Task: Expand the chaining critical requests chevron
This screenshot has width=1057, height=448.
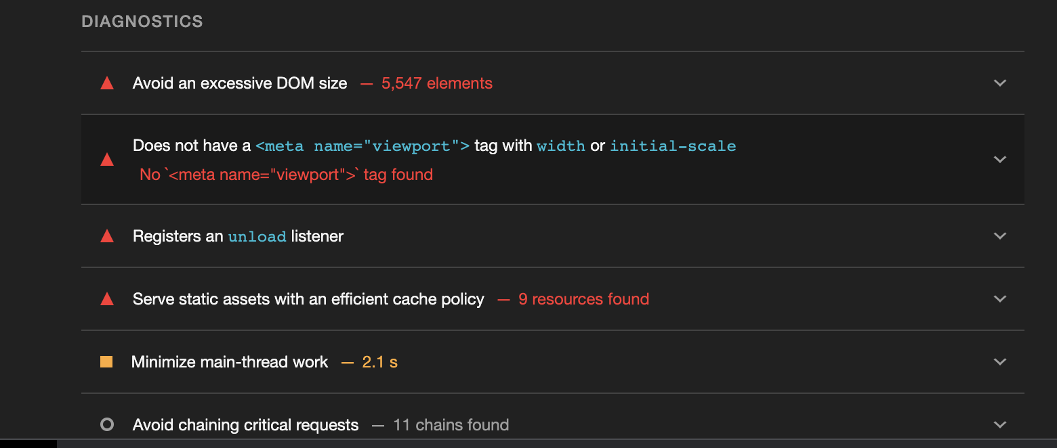Action: click(999, 425)
